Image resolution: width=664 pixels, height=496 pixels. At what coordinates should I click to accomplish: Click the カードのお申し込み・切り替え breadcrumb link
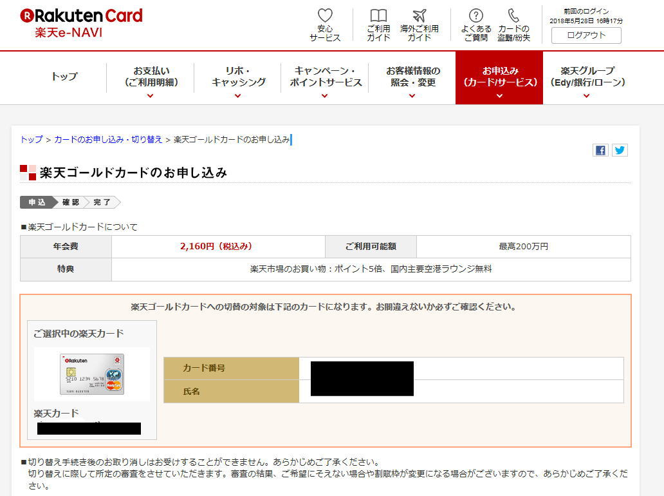[x=108, y=140]
